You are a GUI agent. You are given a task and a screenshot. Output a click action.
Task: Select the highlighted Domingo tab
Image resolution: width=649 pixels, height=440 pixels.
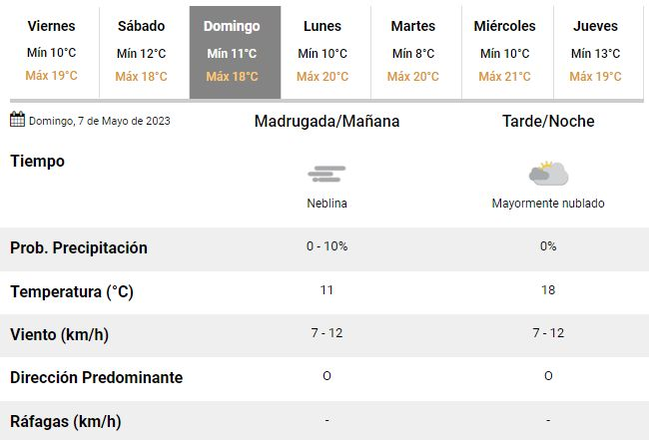click(232, 51)
